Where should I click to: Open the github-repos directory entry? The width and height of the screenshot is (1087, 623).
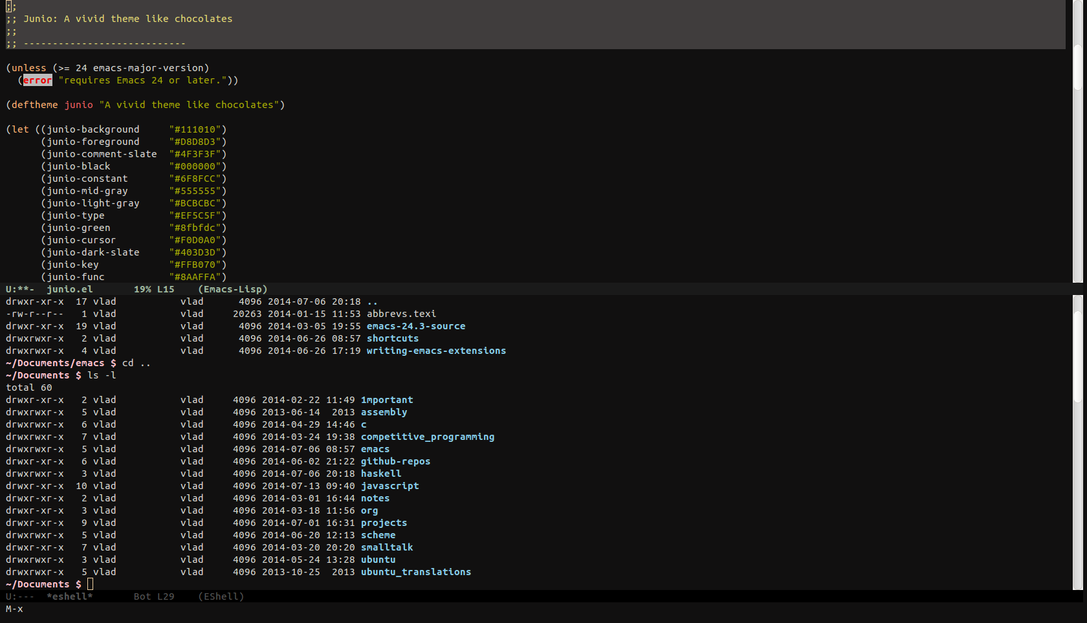coord(395,461)
